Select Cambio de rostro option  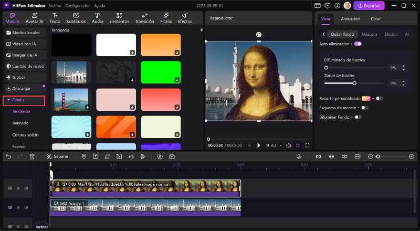pyautogui.click(x=25, y=66)
